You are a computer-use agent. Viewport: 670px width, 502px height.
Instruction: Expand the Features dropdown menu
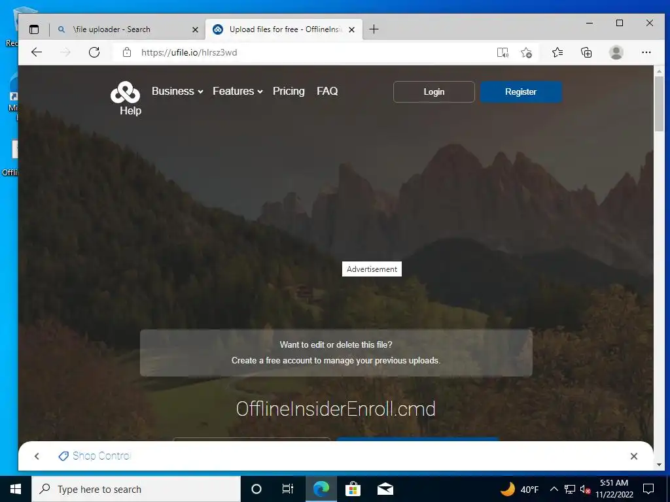tap(238, 91)
